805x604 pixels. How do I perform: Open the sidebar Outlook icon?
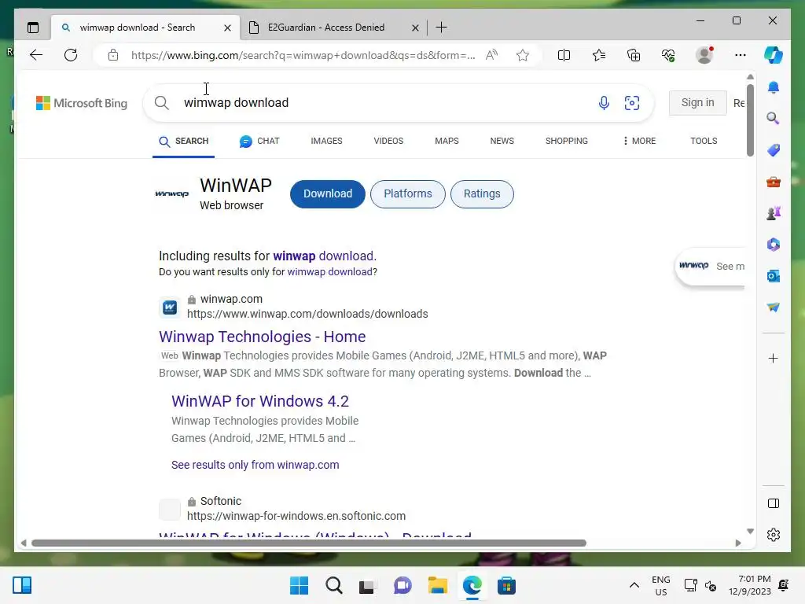774,276
